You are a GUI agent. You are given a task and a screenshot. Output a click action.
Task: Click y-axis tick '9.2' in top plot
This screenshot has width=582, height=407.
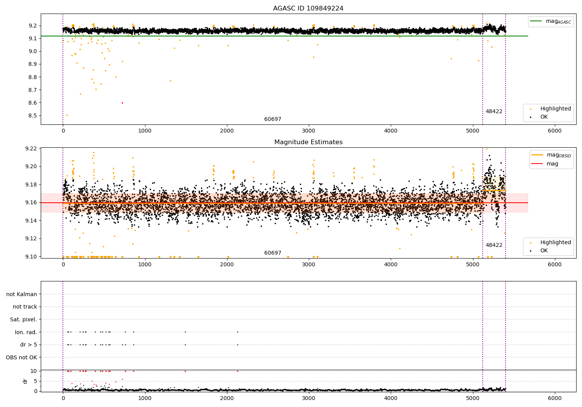click(33, 26)
